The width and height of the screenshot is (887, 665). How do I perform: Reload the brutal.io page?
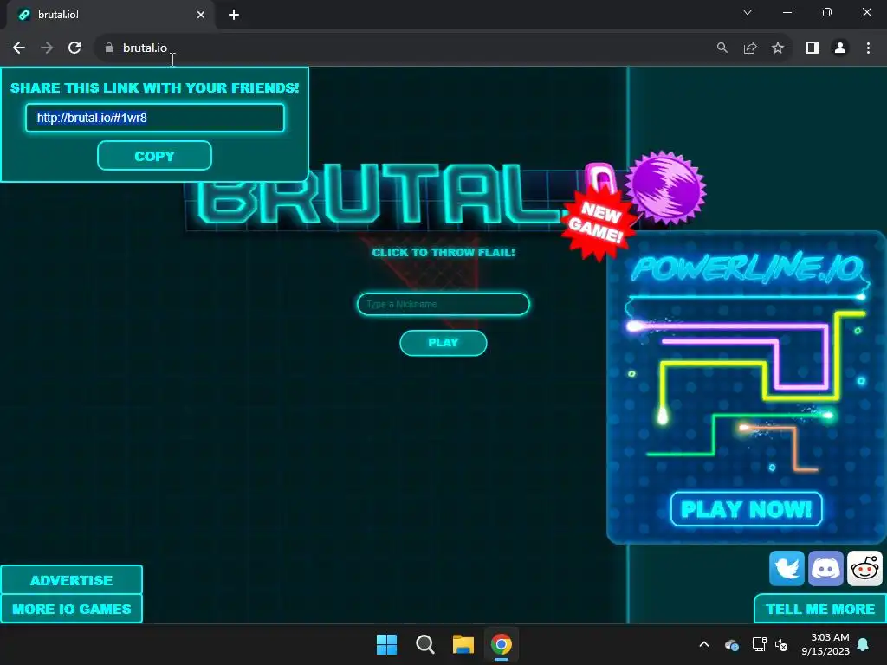(x=74, y=48)
